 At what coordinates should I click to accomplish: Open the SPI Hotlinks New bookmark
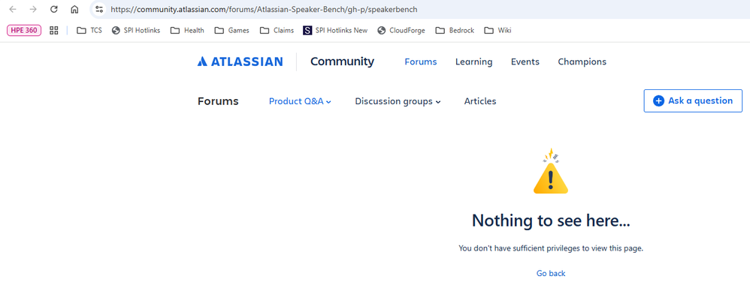[335, 31]
